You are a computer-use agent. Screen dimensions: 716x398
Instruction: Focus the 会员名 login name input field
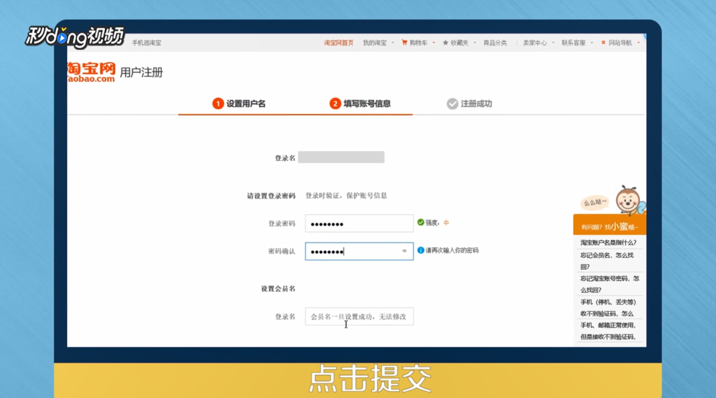pos(359,317)
